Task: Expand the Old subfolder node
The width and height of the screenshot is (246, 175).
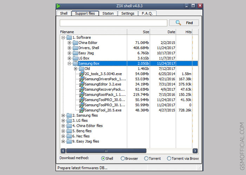Action: click(76, 69)
